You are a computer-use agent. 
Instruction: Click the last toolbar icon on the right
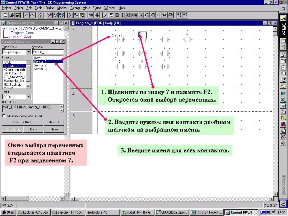pyautogui.click(x=185, y=15)
